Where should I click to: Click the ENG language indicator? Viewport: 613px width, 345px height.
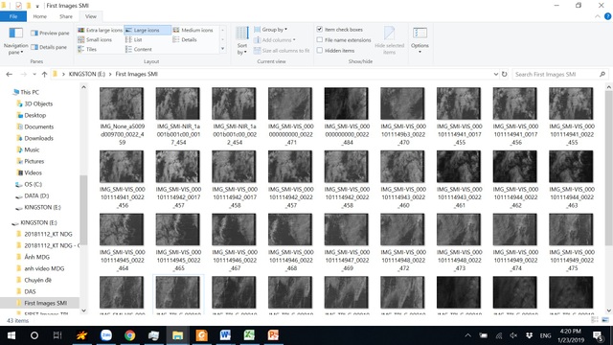coord(545,335)
